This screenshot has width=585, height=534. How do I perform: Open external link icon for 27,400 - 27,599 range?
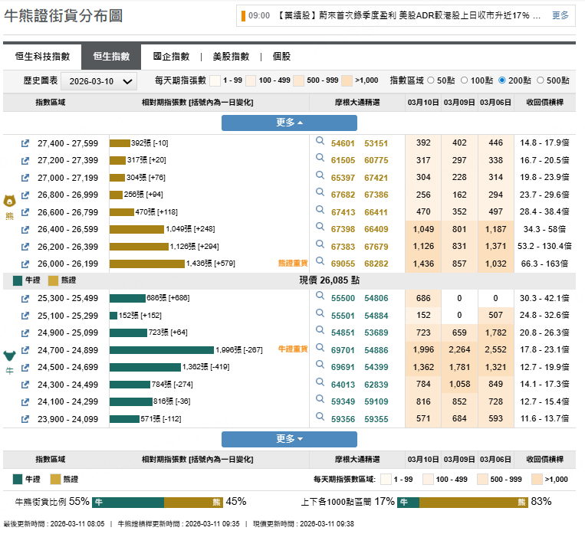click(x=25, y=143)
